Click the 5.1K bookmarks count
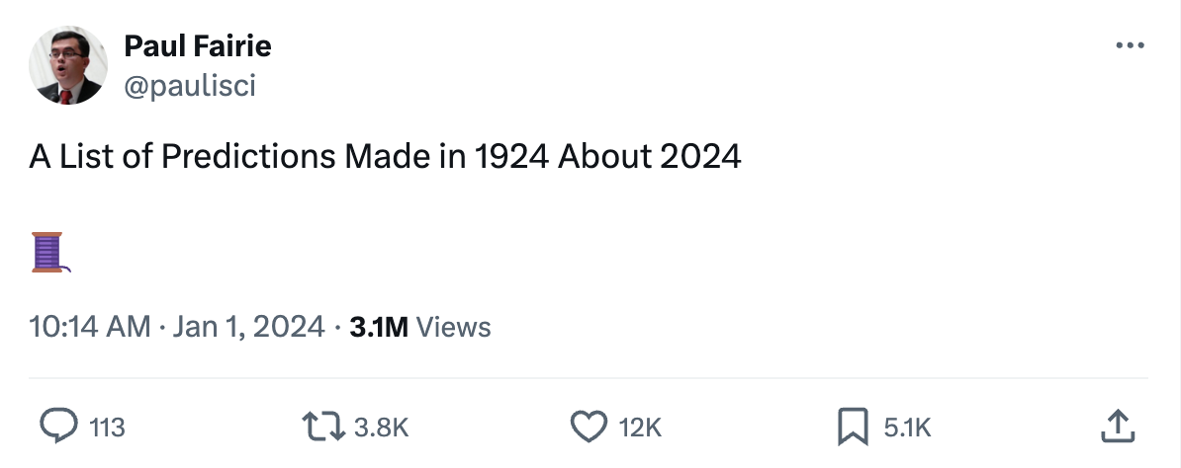The image size is (1181, 468). tap(906, 428)
